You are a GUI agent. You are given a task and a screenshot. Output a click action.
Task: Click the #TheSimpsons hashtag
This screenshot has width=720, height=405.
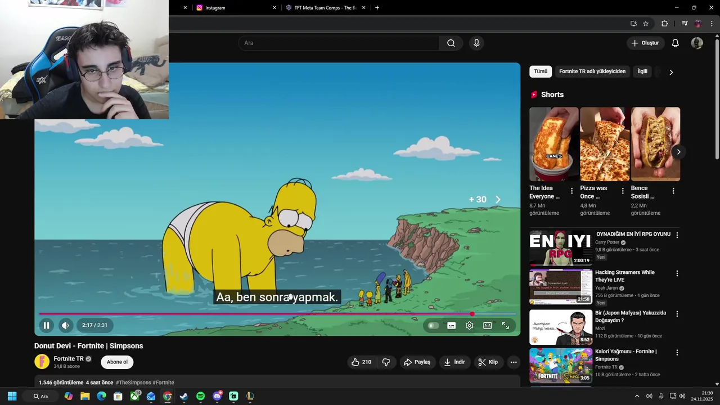[x=133, y=382]
